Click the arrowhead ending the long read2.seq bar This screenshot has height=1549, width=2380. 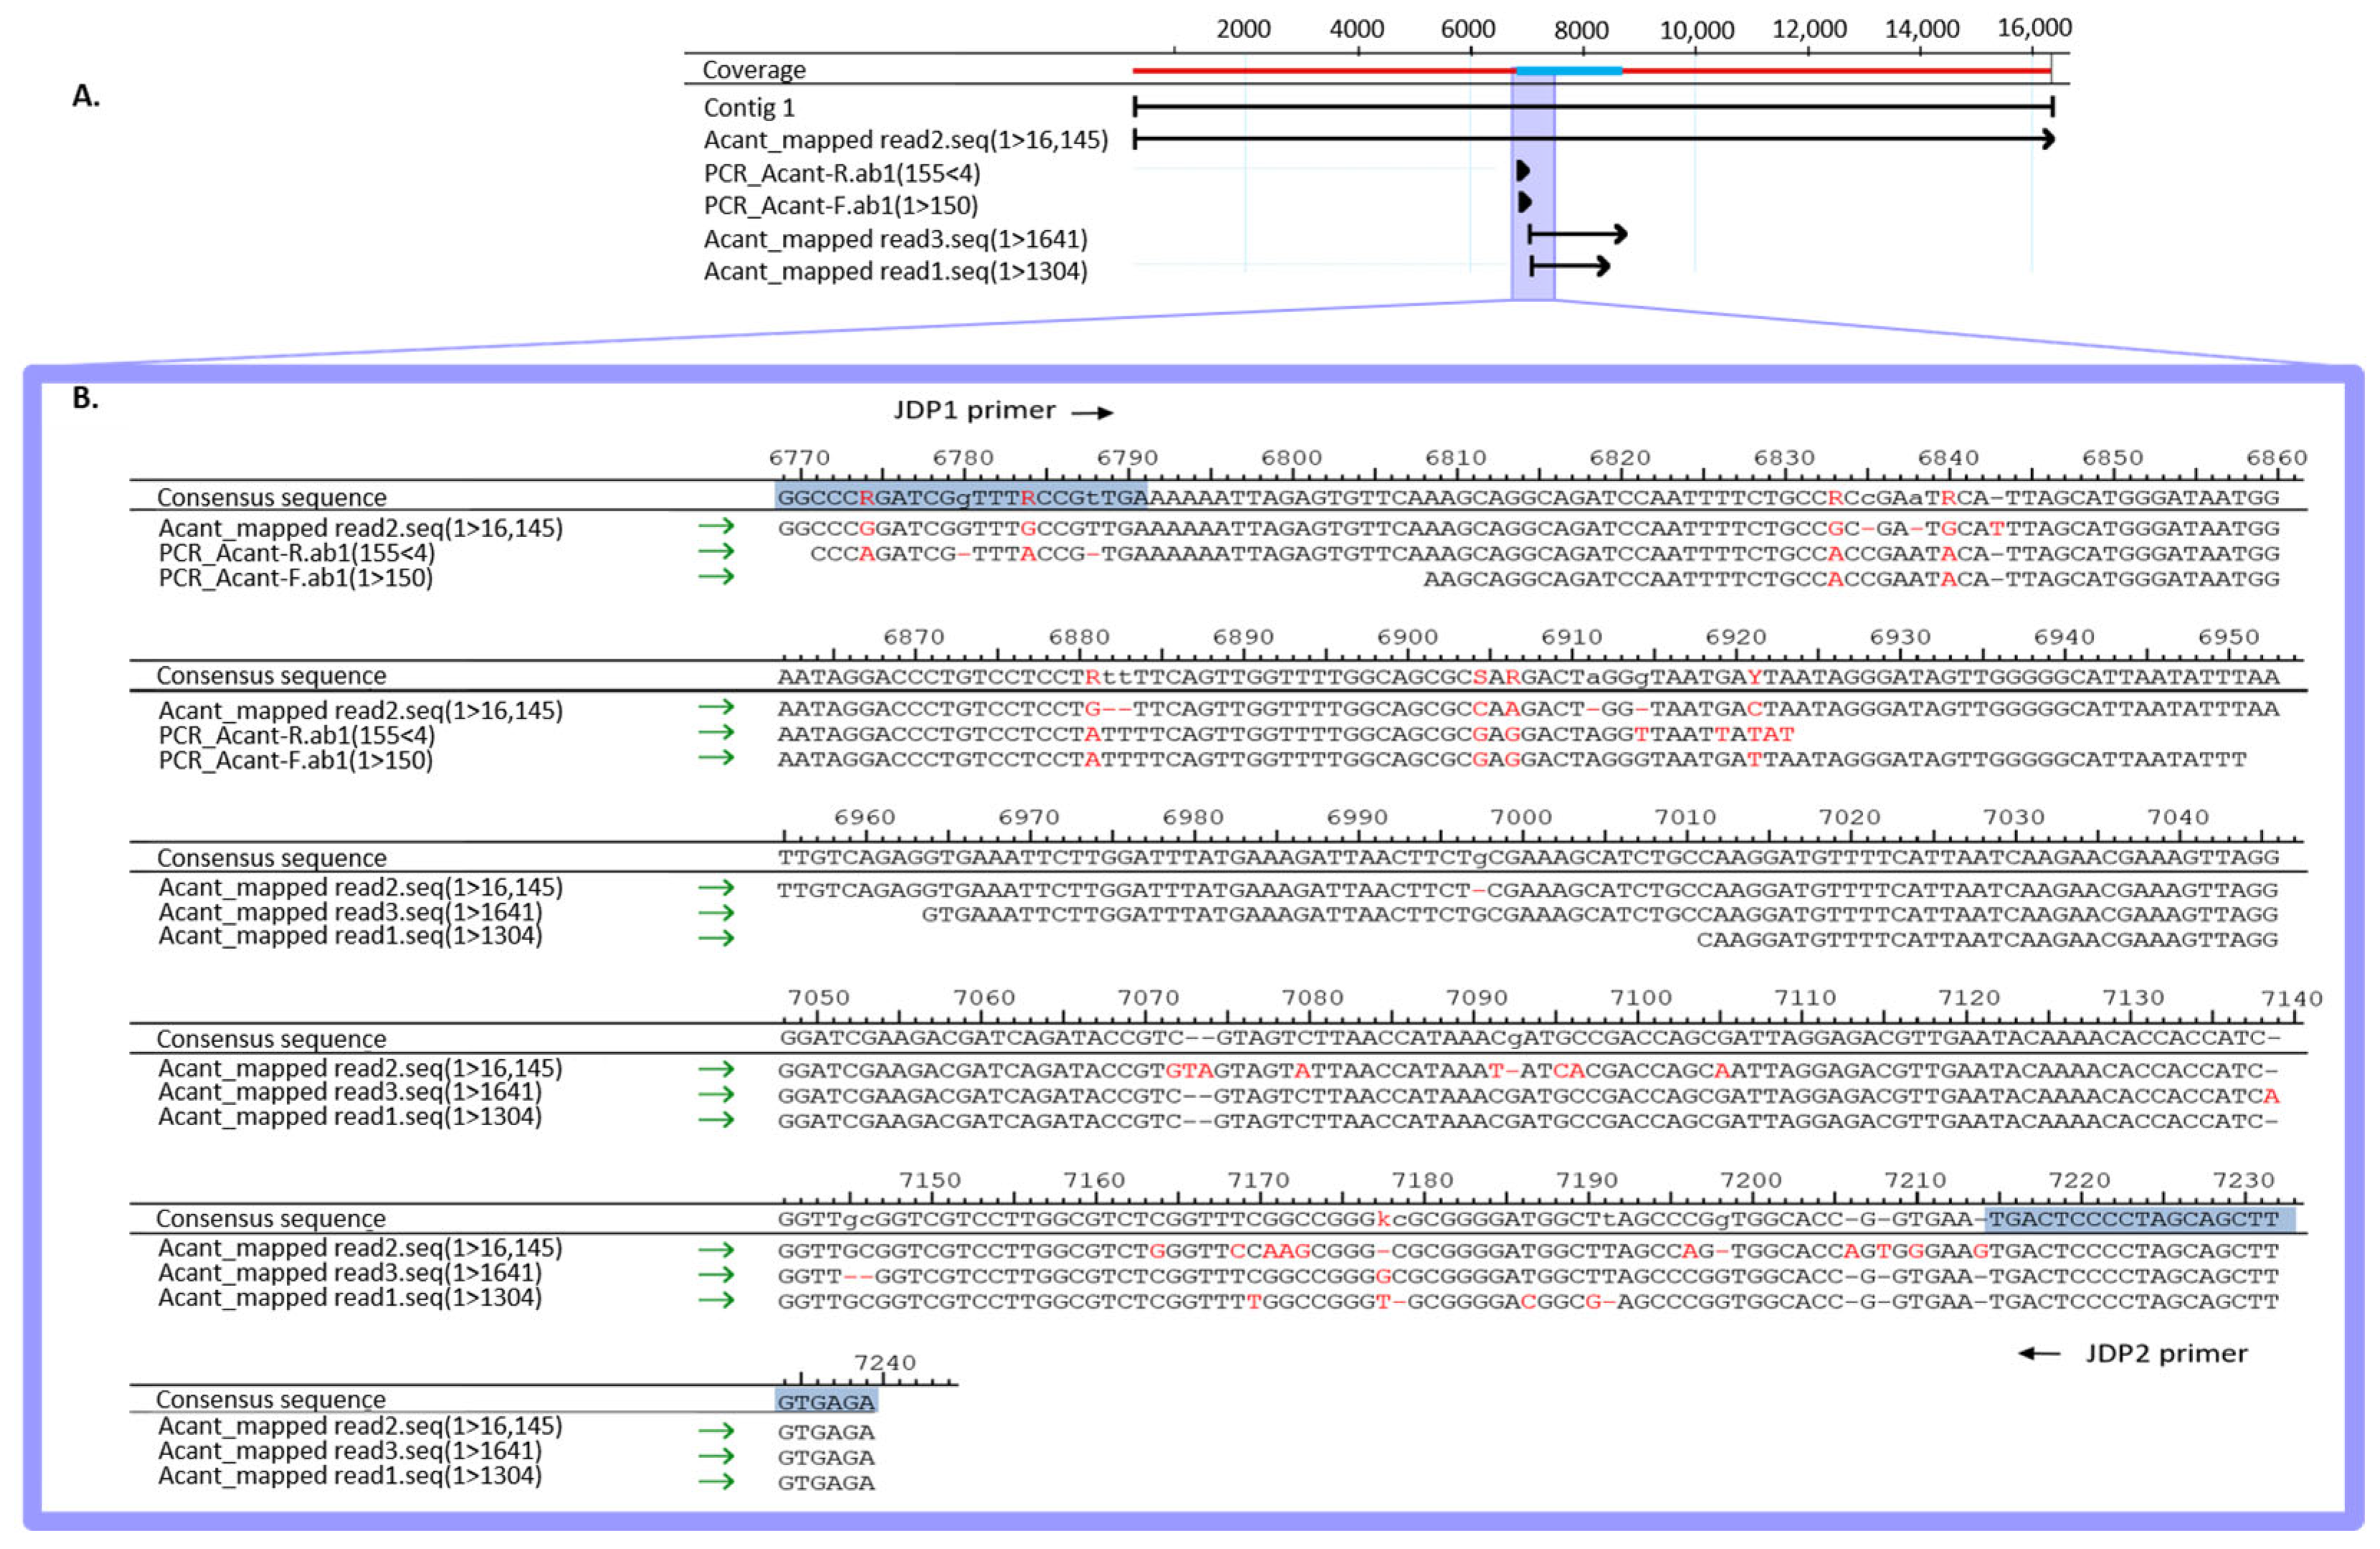2048,139
